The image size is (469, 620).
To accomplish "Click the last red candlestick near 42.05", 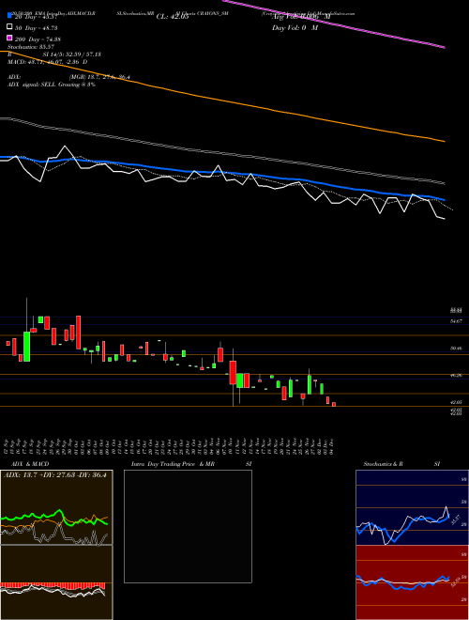I will [x=334, y=404].
